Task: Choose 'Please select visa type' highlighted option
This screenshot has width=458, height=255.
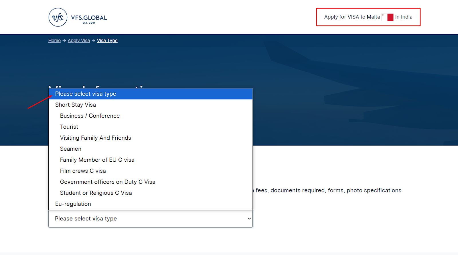Action: [151, 94]
